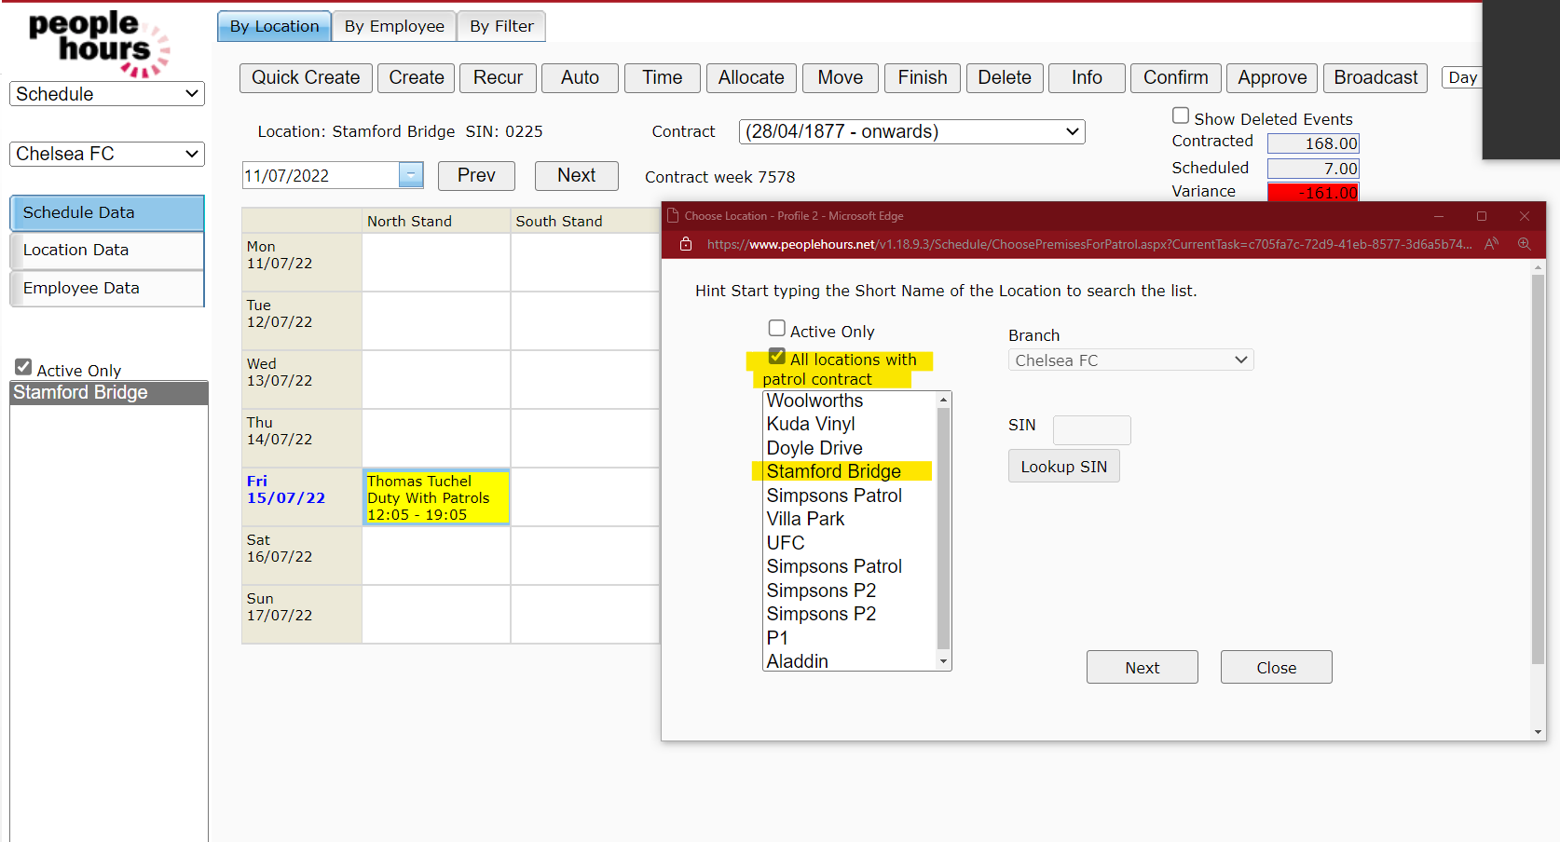
Task: Click the Lookup SIN button
Action: [x=1063, y=466]
